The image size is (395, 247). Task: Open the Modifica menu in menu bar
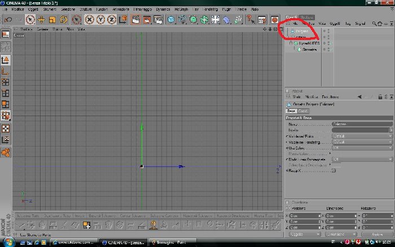click(17, 10)
